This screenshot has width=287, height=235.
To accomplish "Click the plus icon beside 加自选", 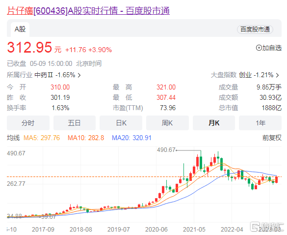I will click(x=259, y=48).
